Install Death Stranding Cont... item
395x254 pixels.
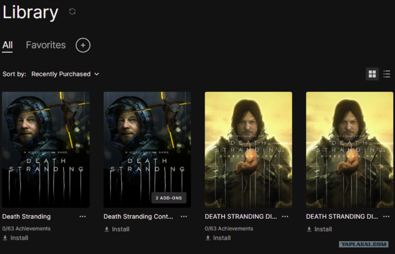[x=117, y=229]
